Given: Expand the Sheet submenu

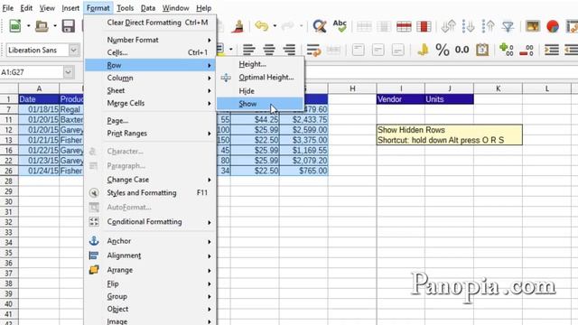Looking at the screenshot, I should pyautogui.click(x=150, y=90).
